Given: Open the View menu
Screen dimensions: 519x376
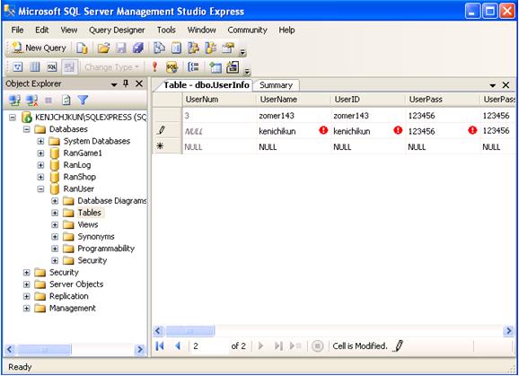Looking at the screenshot, I should click(x=69, y=31).
